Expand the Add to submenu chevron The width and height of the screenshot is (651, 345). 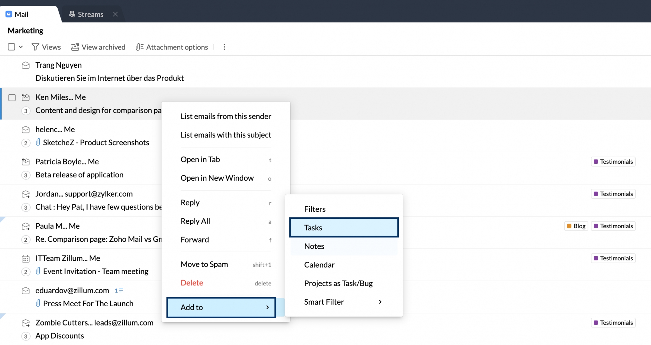point(267,308)
